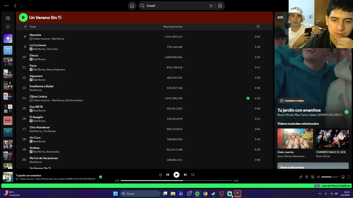Toggle shuffle in the player controls
The width and height of the screenshot is (353, 198).
(x=160, y=175)
